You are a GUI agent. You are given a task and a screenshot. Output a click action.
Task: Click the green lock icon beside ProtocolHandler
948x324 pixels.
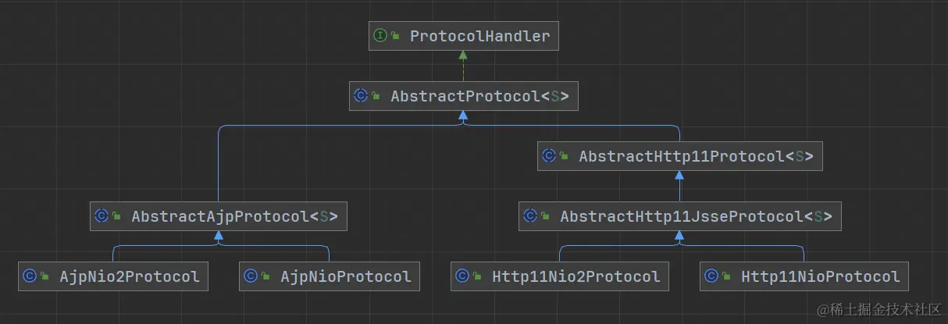[396, 36]
